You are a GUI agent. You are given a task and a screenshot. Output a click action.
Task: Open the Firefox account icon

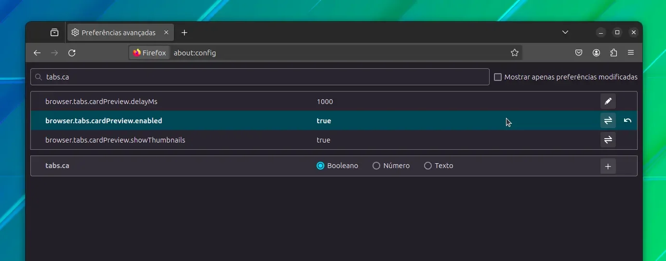(596, 53)
